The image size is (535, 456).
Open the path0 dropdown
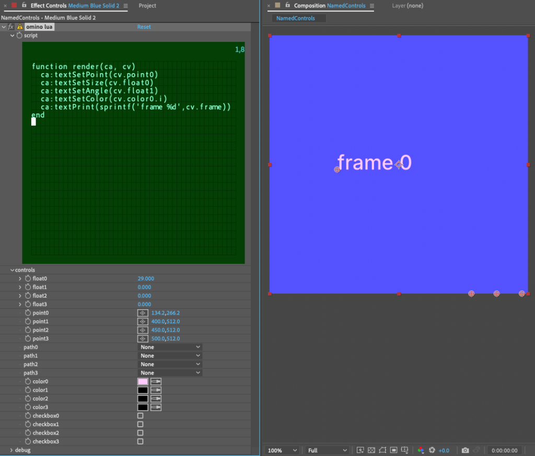170,347
